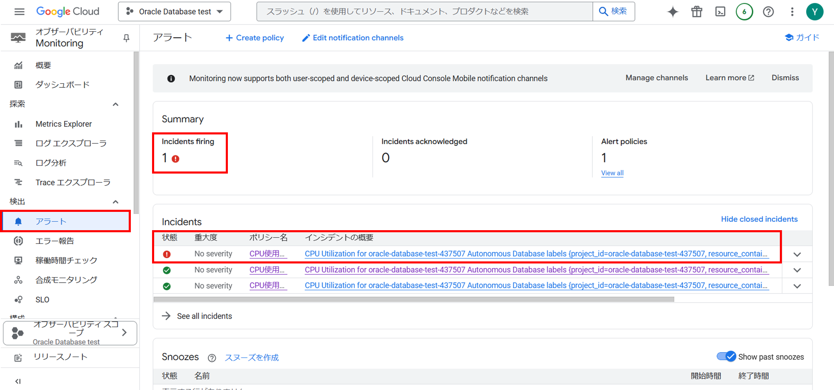This screenshot has width=834, height=390.
Task: Open the project picker Oracle Database test
Action: click(x=174, y=12)
